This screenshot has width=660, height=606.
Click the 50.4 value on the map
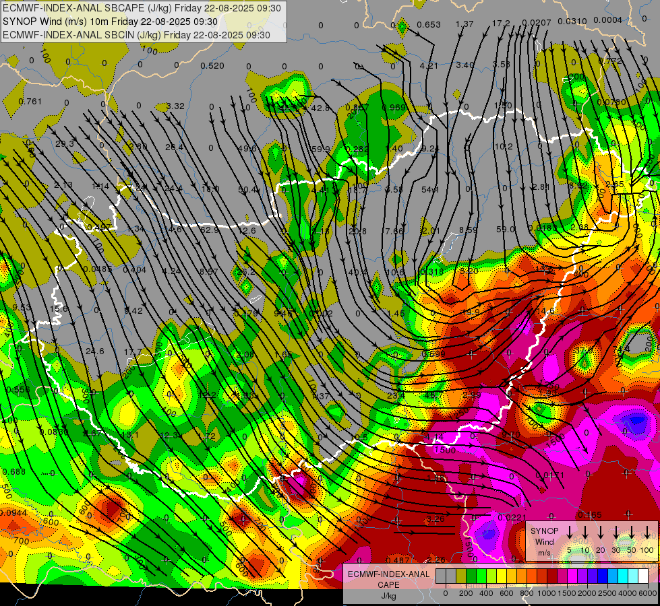pyautogui.click(x=247, y=190)
